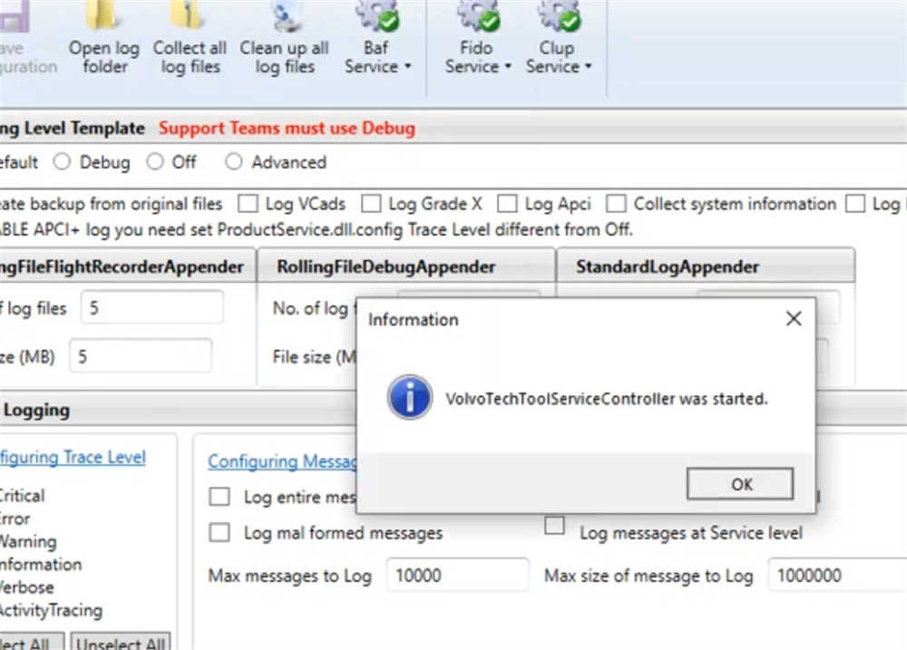
Task: Close the Information dialog with X
Action: click(794, 318)
